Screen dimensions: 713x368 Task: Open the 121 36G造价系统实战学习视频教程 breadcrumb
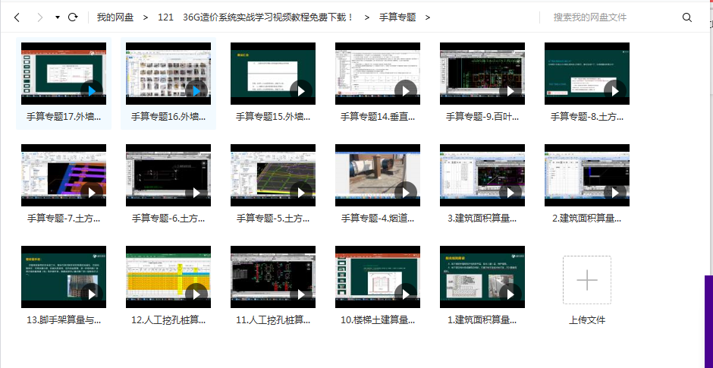[x=256, y=17]
